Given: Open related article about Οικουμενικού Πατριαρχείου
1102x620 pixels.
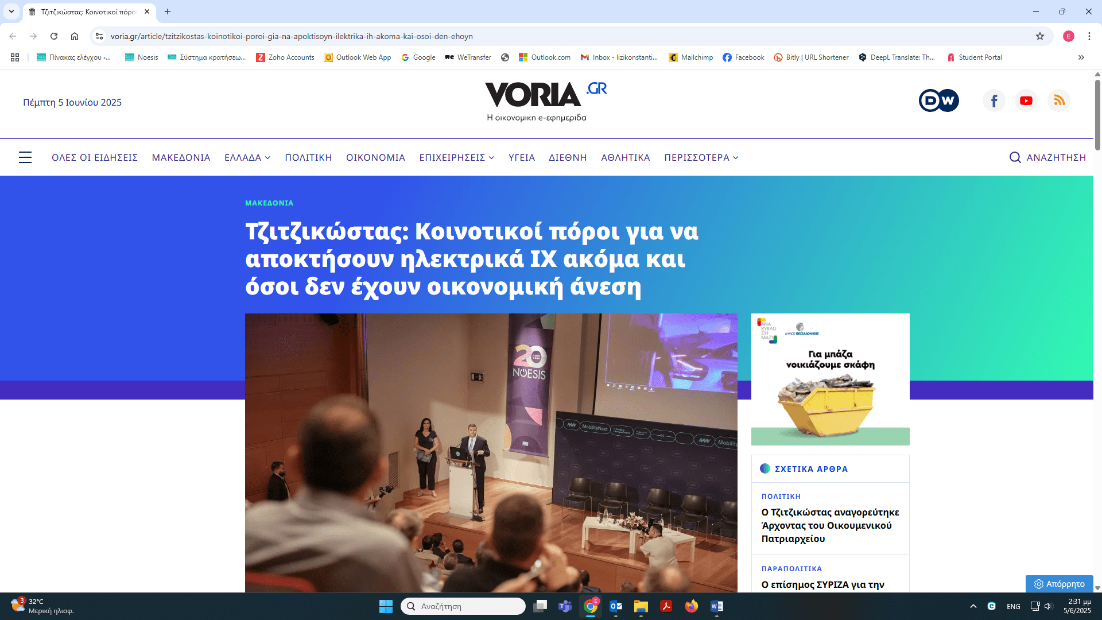Looking at the screenshot, I should click(830, 525).
